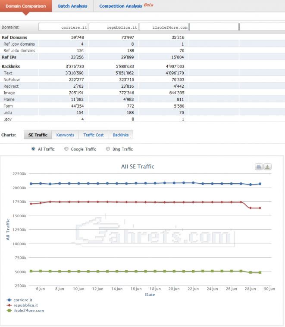
Task: View the Traffic Cost chart
Action: pyautogui.click(x=94, y=135)
